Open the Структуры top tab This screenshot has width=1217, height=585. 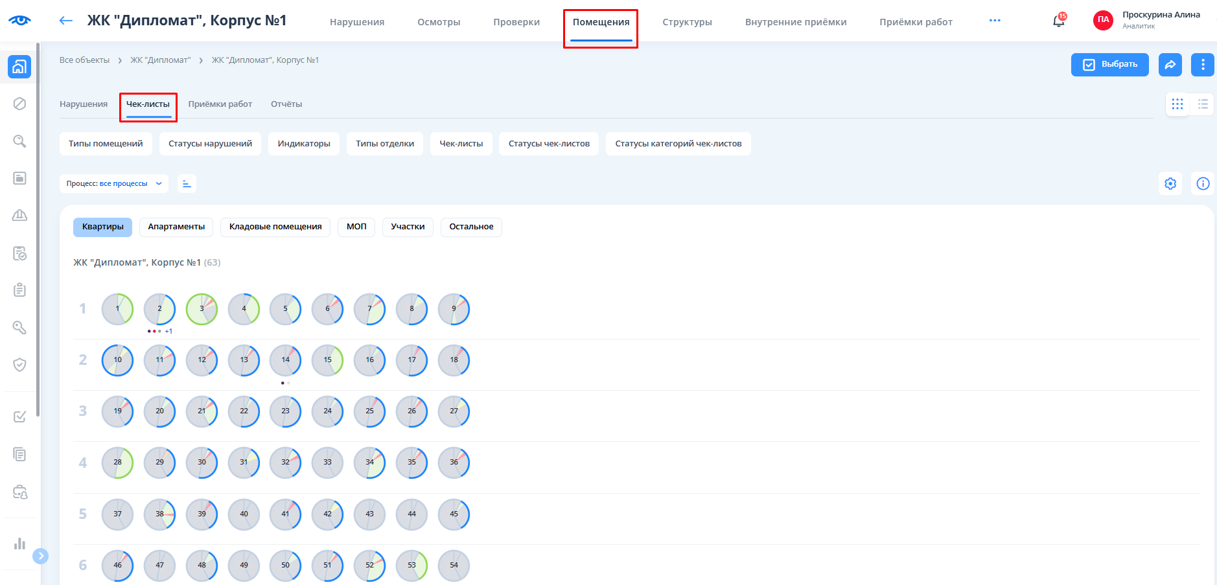(687, 22)
